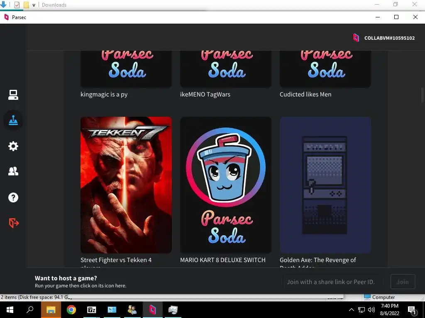425x318 pixels.
Task: Select Computer in Downloads window status bar
Action: coord(379,297)
